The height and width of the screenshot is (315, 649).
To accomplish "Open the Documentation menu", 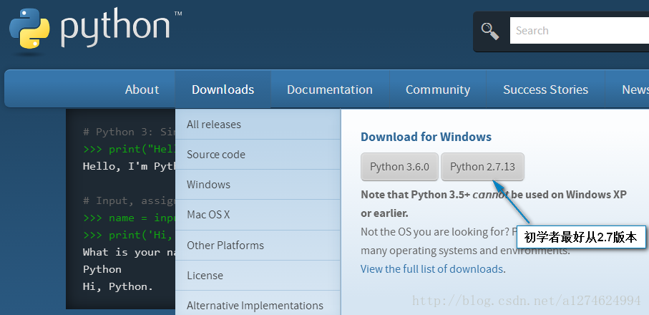I will (329, 89).
